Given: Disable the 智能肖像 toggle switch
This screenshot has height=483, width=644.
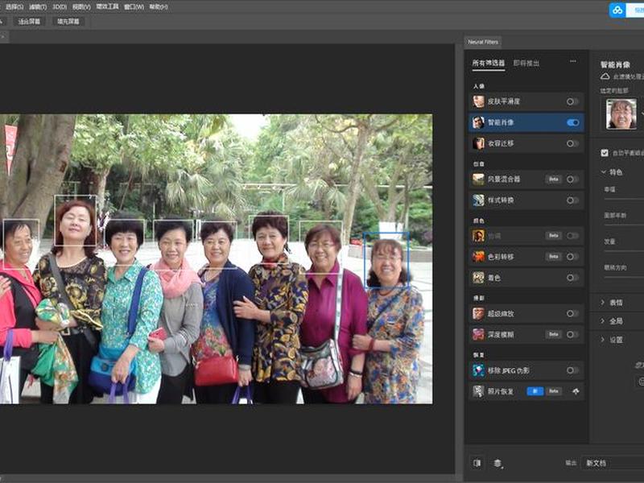Looking at the screenshot, I should [x=572, y=122].
